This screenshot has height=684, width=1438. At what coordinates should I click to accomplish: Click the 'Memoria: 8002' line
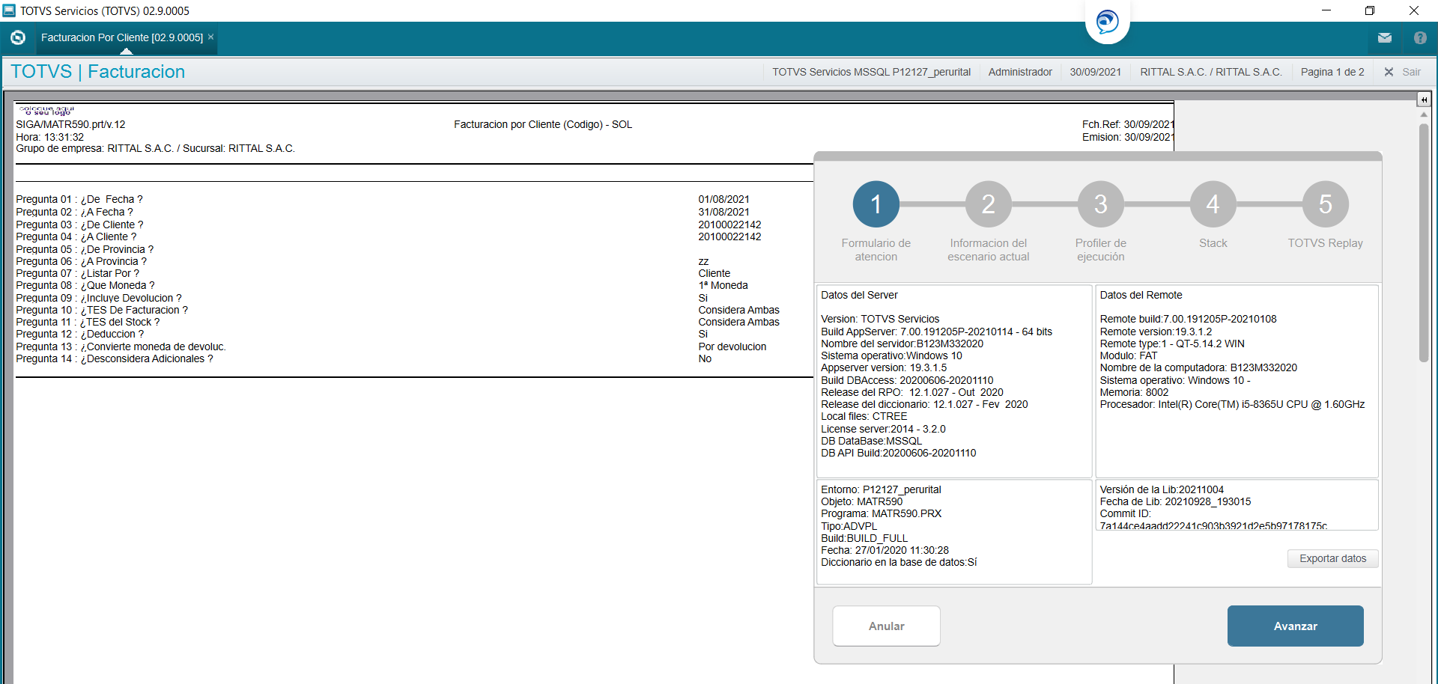1134,392
